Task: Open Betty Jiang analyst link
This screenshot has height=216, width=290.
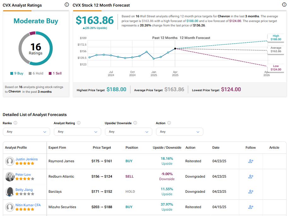Action: click(x=24, y=190)
